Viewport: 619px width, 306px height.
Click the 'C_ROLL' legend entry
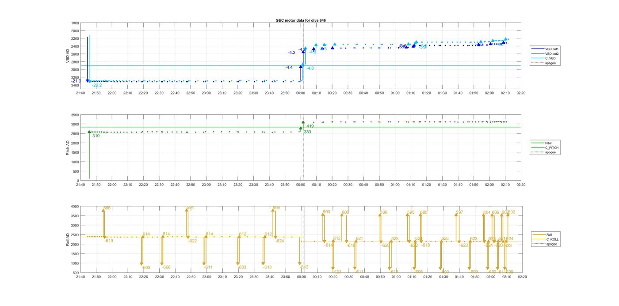pos(552,239)
